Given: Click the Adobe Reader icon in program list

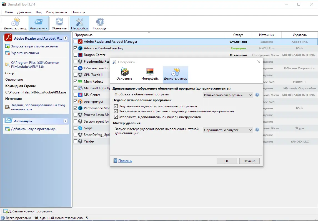Looking at the screenshot, I should pos(80,42).
